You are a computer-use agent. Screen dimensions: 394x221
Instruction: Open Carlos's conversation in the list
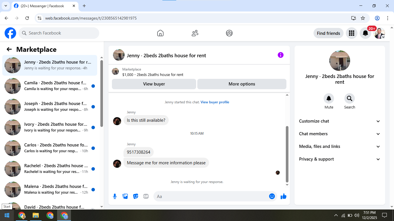coord(50,148)
